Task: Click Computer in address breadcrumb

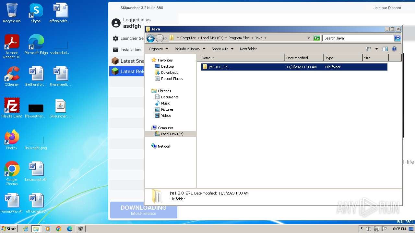Action: coord(188,38)
